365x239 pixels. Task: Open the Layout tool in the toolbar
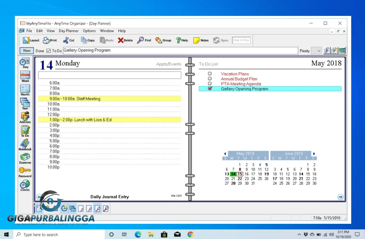[x=31, y=40]
